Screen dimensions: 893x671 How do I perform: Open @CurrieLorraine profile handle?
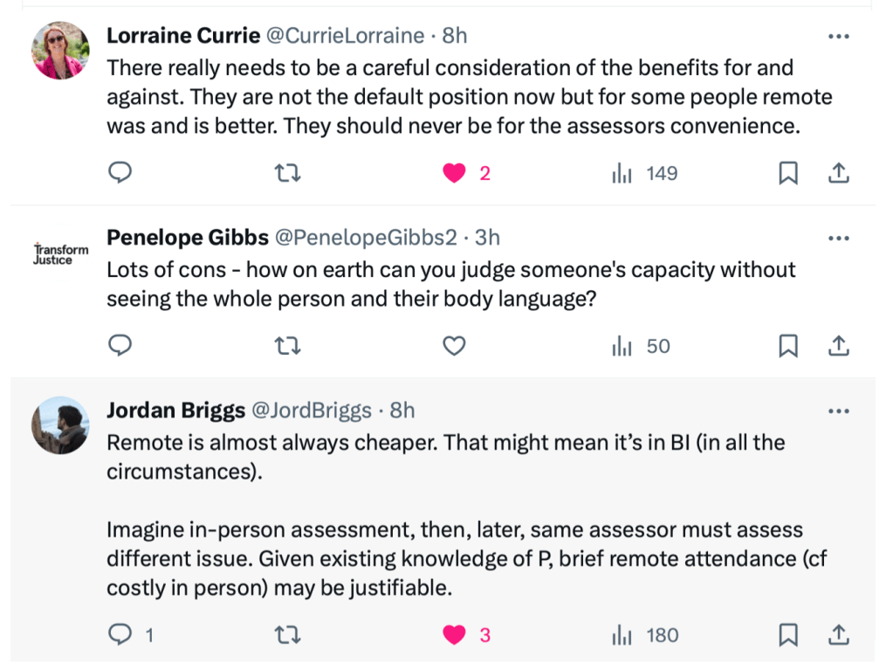pos(345,36)
